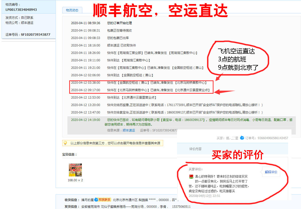Click the buyer name 捧月的星 in 收货信息

click(x=87, y=200)
